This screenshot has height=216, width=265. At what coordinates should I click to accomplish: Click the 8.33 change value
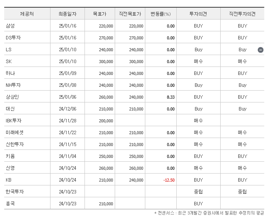click(171, 97)
